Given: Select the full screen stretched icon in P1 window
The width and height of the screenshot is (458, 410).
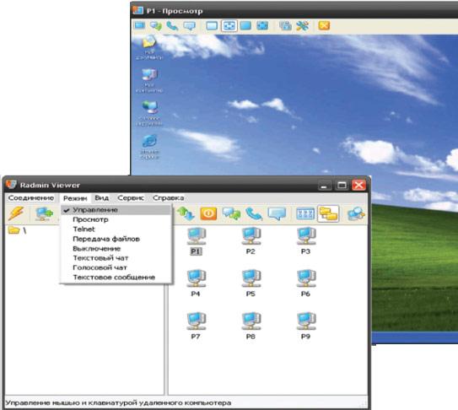Looking at the screenshot, I should pyautogui.click(x=262, y=25).
